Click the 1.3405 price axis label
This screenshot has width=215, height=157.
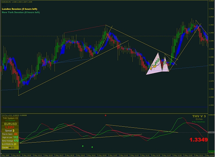pos(211,25)
